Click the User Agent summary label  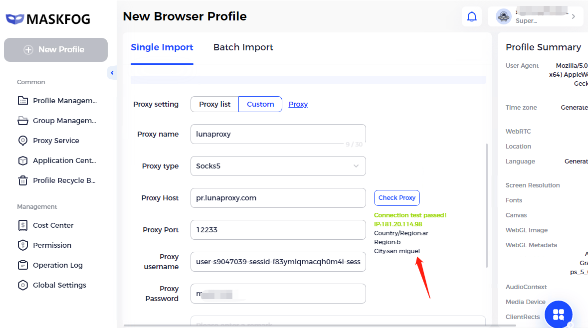click(x=522, y=66)
